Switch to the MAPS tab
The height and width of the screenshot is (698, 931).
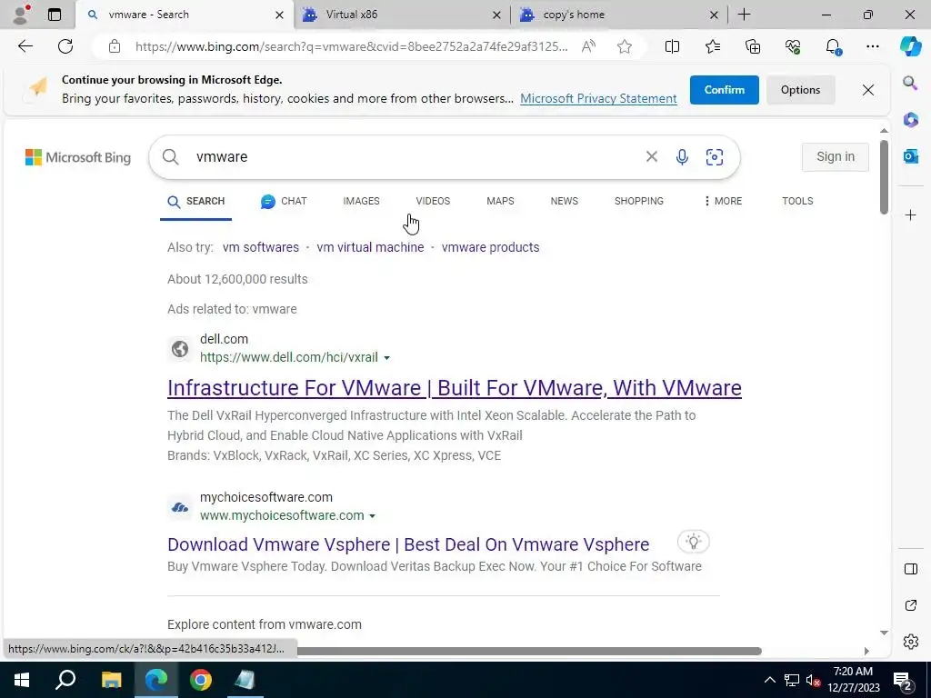coord(501,201)
